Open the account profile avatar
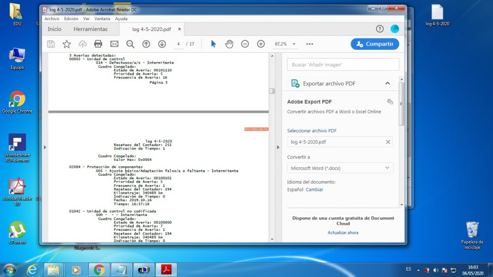 click(x=394, y=29)
